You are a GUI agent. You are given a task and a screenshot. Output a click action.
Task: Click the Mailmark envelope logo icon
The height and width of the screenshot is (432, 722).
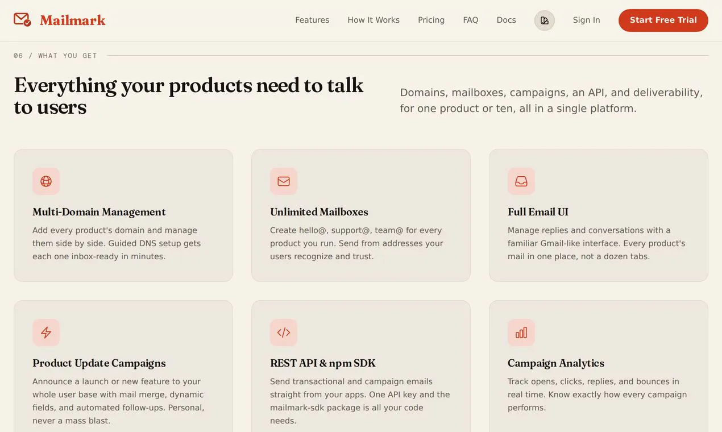(22, 20)
